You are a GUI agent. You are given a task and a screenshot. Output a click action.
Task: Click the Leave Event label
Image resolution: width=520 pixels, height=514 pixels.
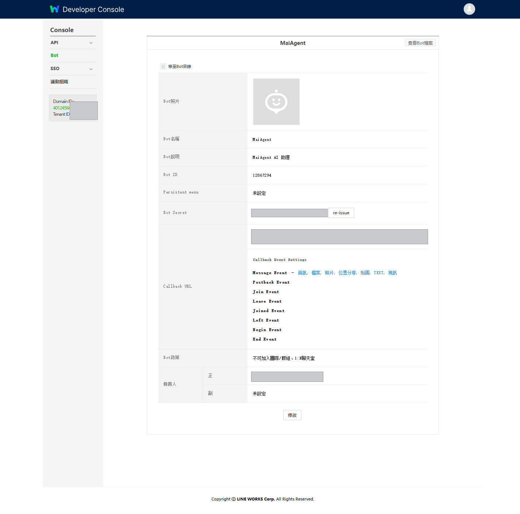pos(267,301)
